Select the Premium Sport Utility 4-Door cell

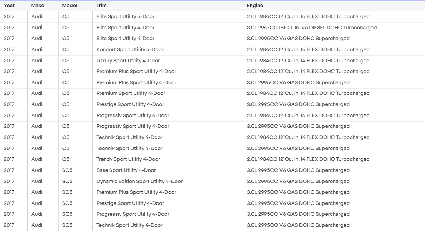pyautogui.click(x=168, y=94)
